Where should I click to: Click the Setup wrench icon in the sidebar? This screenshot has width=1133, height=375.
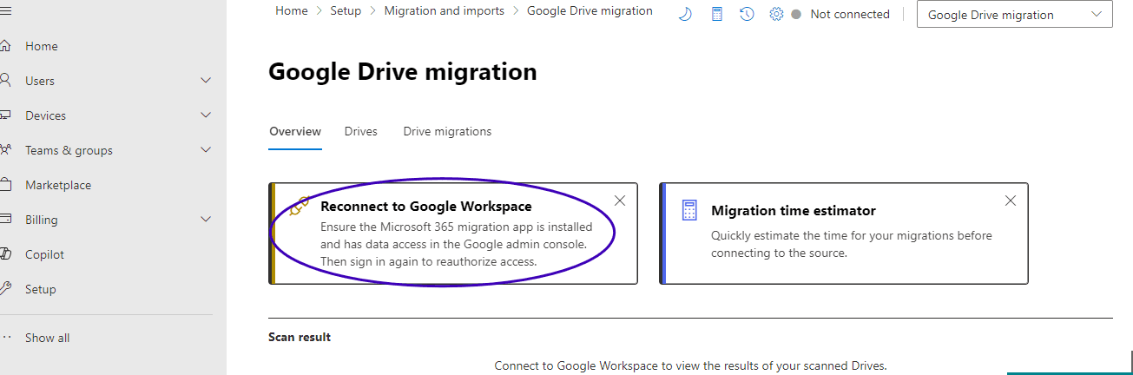click(5, 289)
